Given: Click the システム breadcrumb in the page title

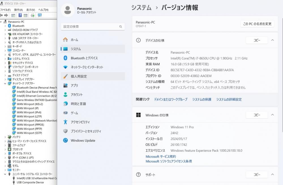Looking at the screenshot, I should pyautogui.click(x=141, y=8).
